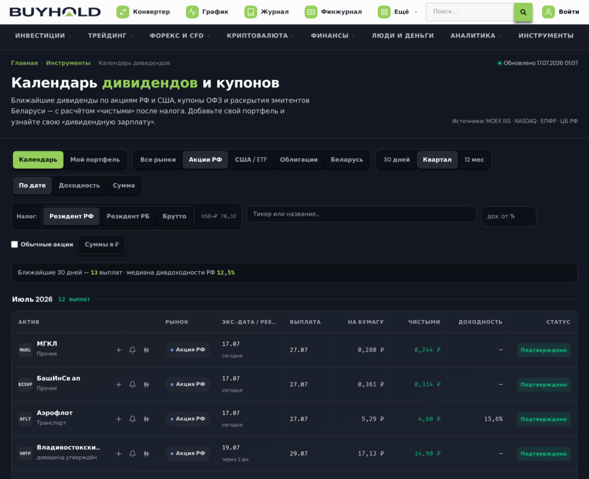589x479 pixels.
Task: Expand ТРЕЙДИНГ menu
Action: [x=110, y=36]
